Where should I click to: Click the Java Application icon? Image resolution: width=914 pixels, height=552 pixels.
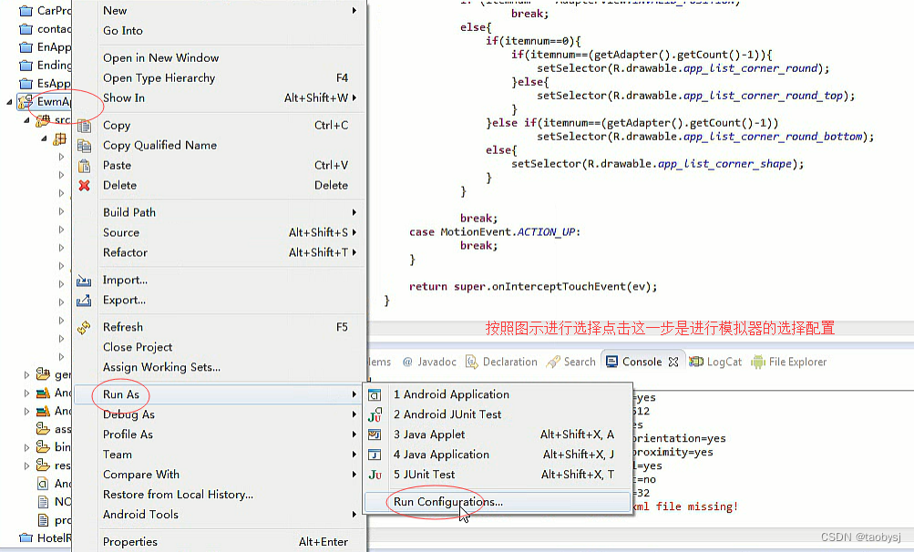(375, 455)
